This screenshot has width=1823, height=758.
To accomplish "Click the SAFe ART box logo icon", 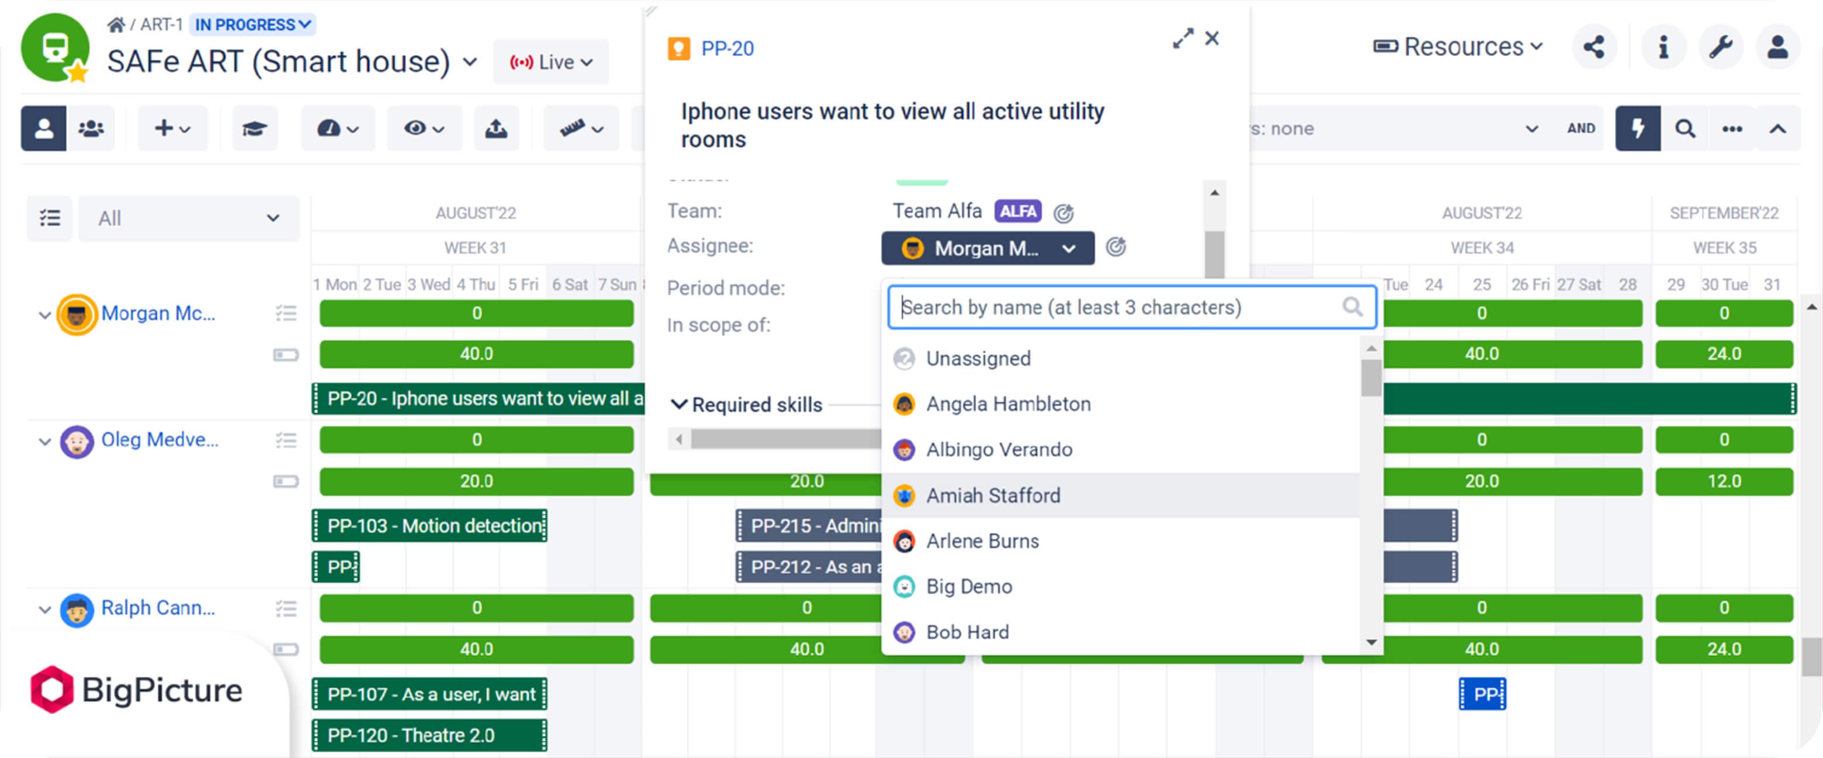I will (55, 47).
